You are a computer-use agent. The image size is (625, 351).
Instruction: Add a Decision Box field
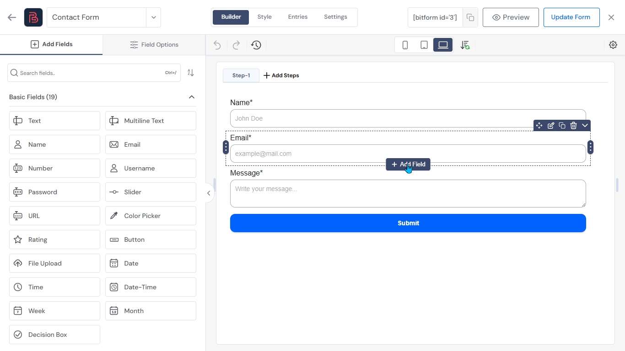[54, 335]
